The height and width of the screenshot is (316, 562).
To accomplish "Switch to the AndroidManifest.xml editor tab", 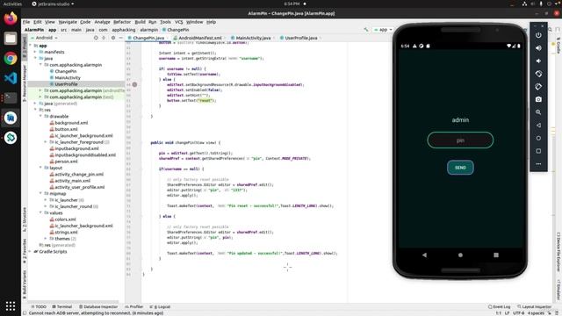I will (x=199, y=38).
